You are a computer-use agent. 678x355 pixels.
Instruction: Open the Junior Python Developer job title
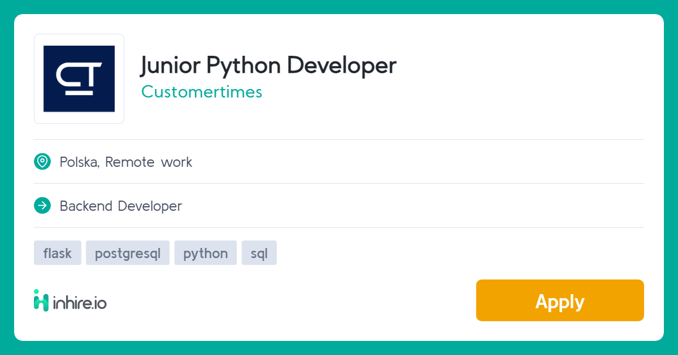tap(268, 66)
